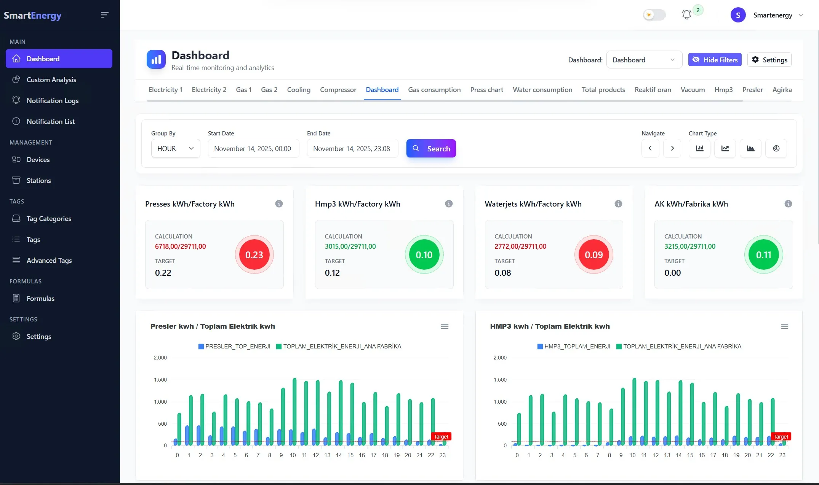This screenshot has width=819, height=485.
Task: Click the Hide Filters button
Action: (x=715, y=60)
